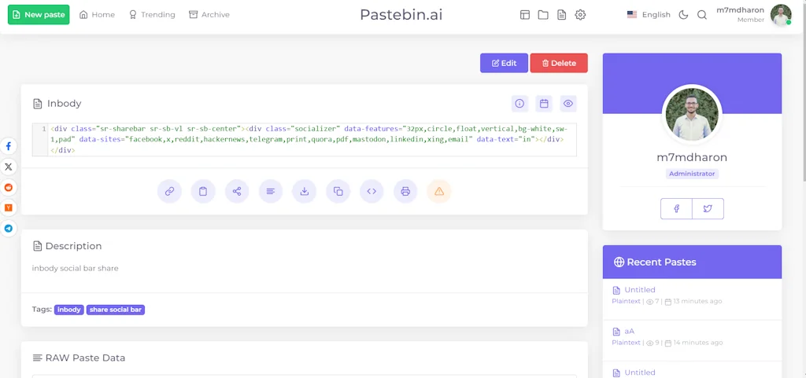The image size is (806, 378).
Task: Copy paste link icon
Action: 169,191
